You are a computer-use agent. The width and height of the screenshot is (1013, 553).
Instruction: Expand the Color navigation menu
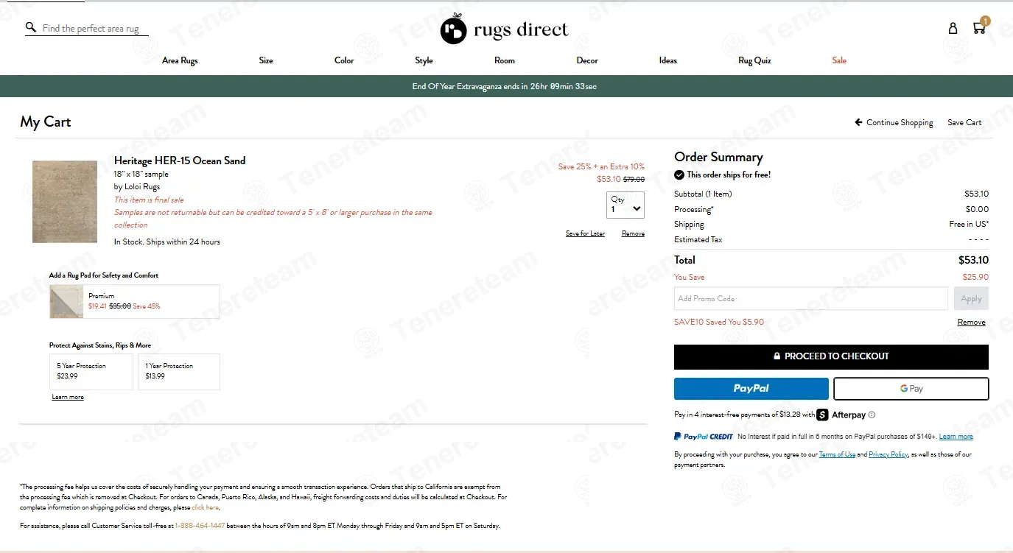(x=344, y=60)
